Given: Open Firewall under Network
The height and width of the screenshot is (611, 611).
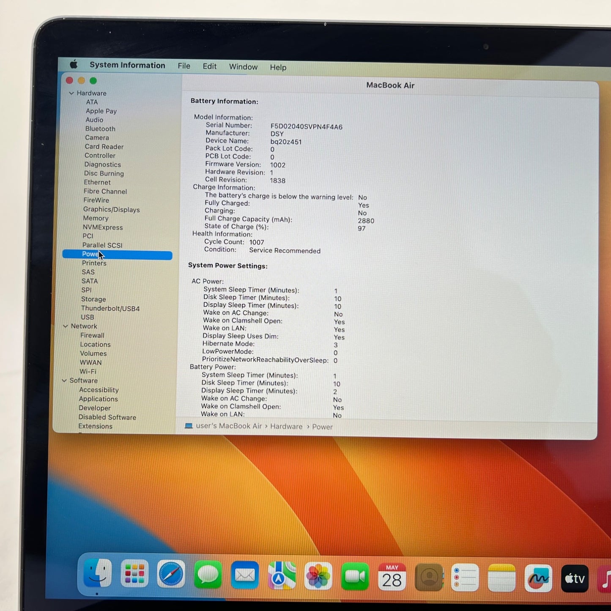Looking at the screenshot, I should tap(92, 335).
